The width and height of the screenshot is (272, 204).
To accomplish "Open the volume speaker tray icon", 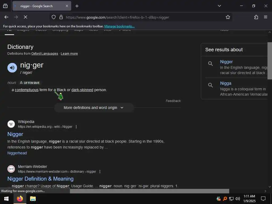I will tap(238, 199).
